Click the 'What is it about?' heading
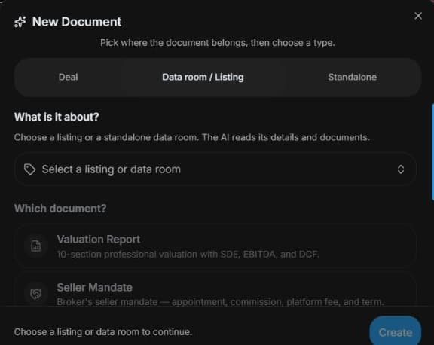434x345 pixels. 57,117
